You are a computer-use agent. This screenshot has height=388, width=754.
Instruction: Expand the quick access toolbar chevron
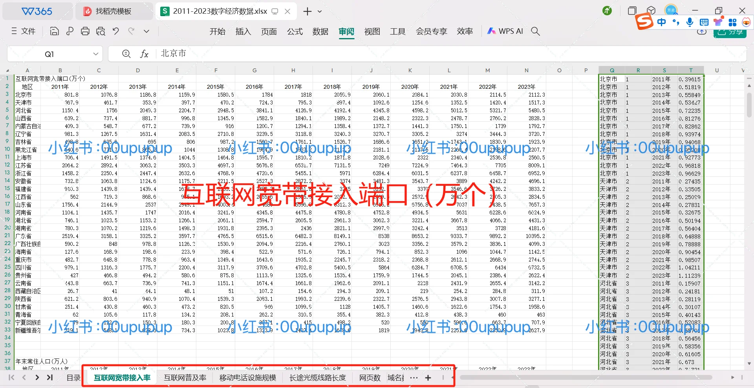point(146,31)
